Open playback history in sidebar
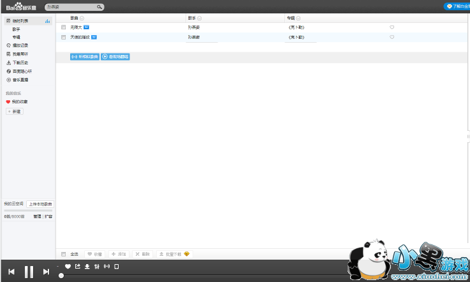Image resolution: width=470 pixels, height=282 pixels. click(x=20, y=45)
